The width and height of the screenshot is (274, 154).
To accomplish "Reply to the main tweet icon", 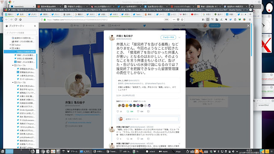I will coord(118,111).
